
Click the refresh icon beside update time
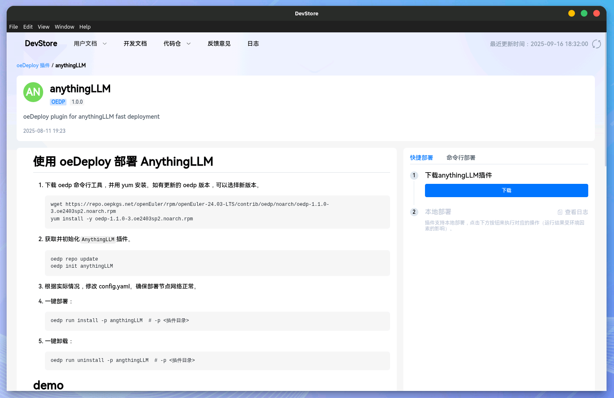tap(596, 44)
